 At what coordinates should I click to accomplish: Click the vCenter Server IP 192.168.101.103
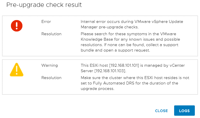(x=111, y=71)
